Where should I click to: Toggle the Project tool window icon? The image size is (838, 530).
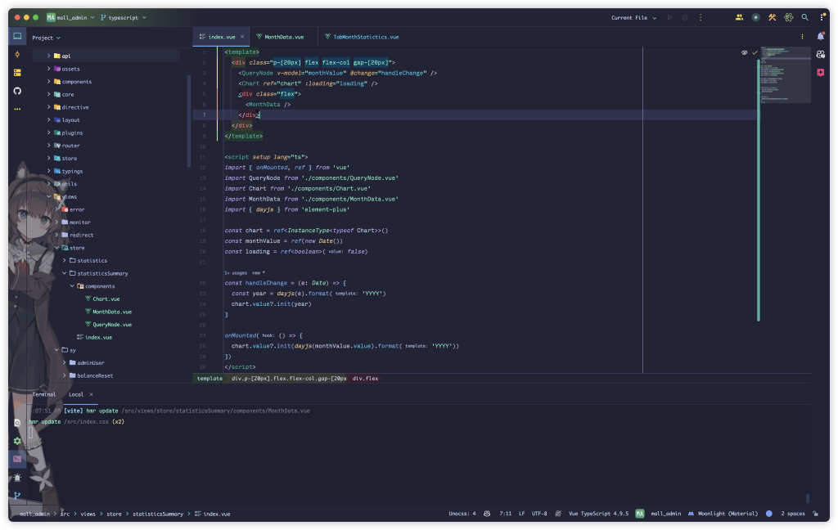pyautogui.click(x=17, y=37)
